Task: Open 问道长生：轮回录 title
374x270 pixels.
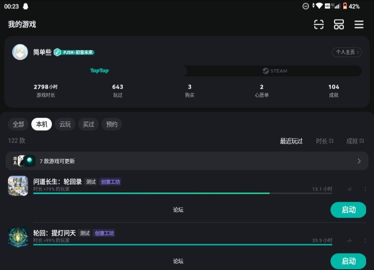Action: point(58,182)
